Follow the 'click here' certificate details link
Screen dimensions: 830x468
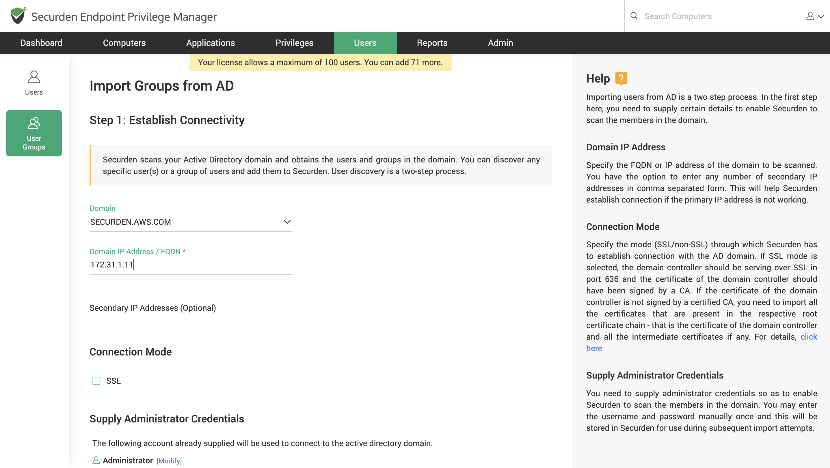point(809,337)
